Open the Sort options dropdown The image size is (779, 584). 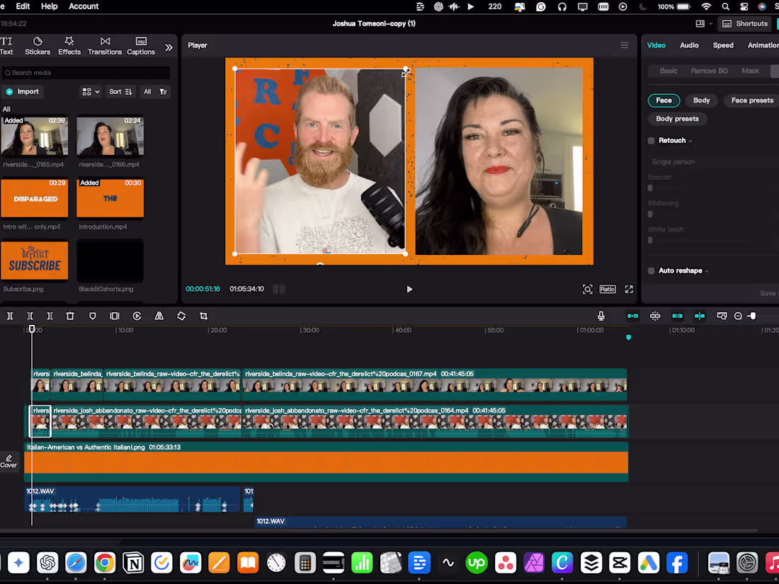pos(120,92)
